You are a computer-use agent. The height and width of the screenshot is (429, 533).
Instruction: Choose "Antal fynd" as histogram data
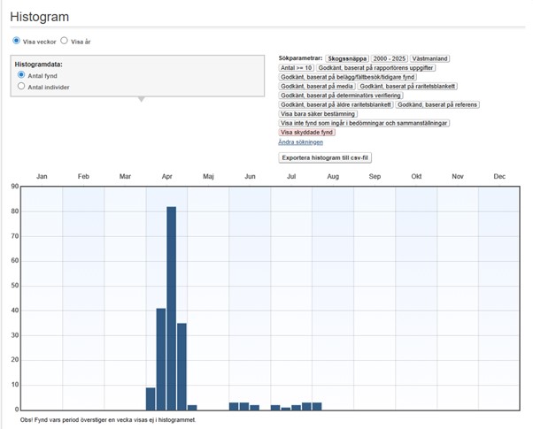(21, 76)
